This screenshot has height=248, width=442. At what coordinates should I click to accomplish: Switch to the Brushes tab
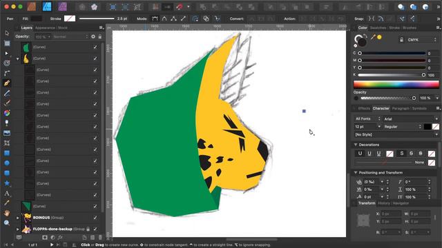(410, 28)
